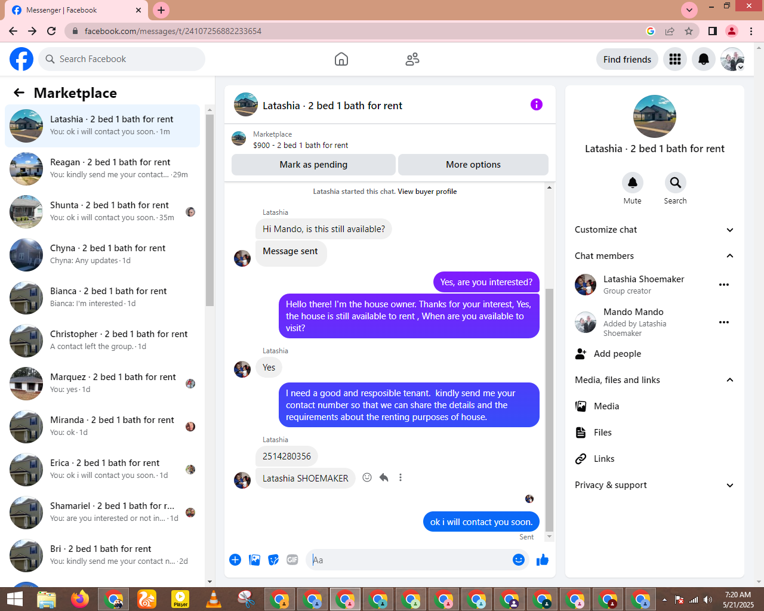Mute this conversation with the bell icon

(x=633, y=183)
